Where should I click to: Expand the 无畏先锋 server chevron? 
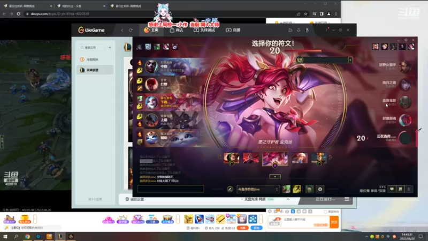click(288, 199)
